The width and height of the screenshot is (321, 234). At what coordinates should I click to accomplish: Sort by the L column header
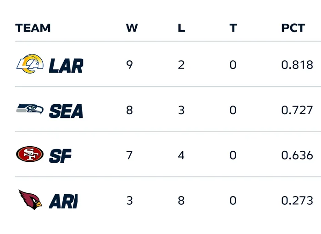click(x=181, y=28)
